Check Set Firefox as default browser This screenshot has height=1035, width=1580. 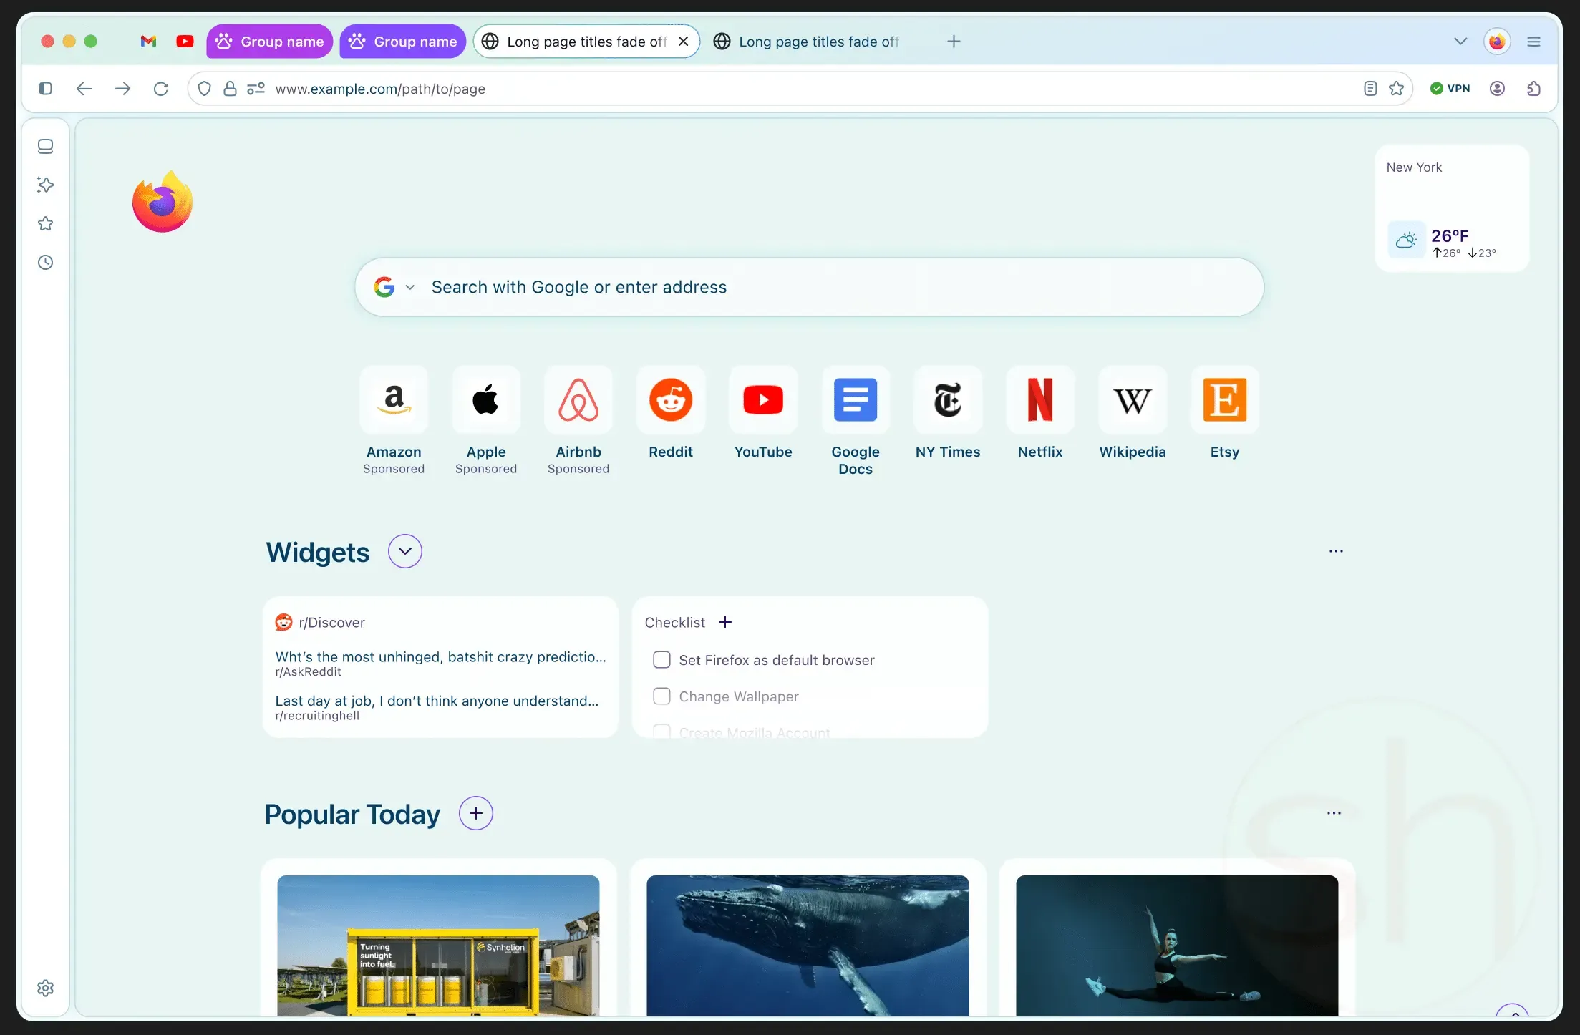pyautogui.click(x=661, y=659)
